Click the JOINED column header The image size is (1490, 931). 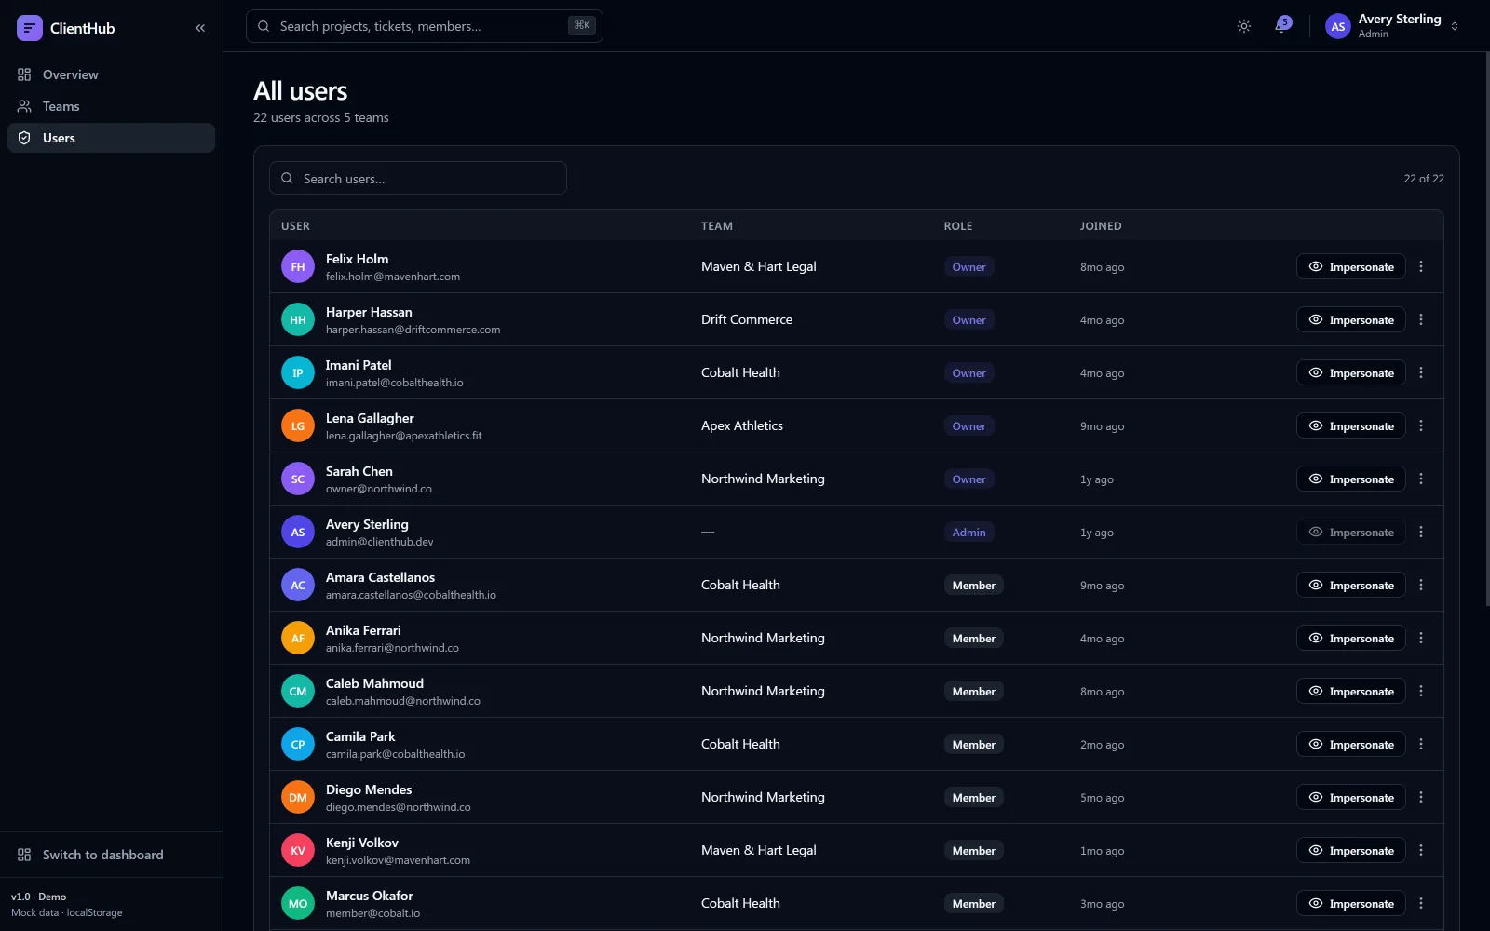click(x=1101, y=226)
